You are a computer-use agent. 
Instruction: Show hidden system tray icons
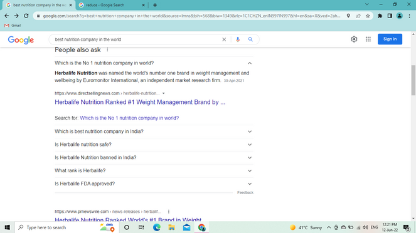click(x=329, y=227)
